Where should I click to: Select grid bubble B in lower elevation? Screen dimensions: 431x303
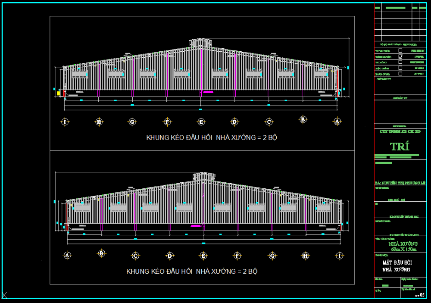coord(101,253)
